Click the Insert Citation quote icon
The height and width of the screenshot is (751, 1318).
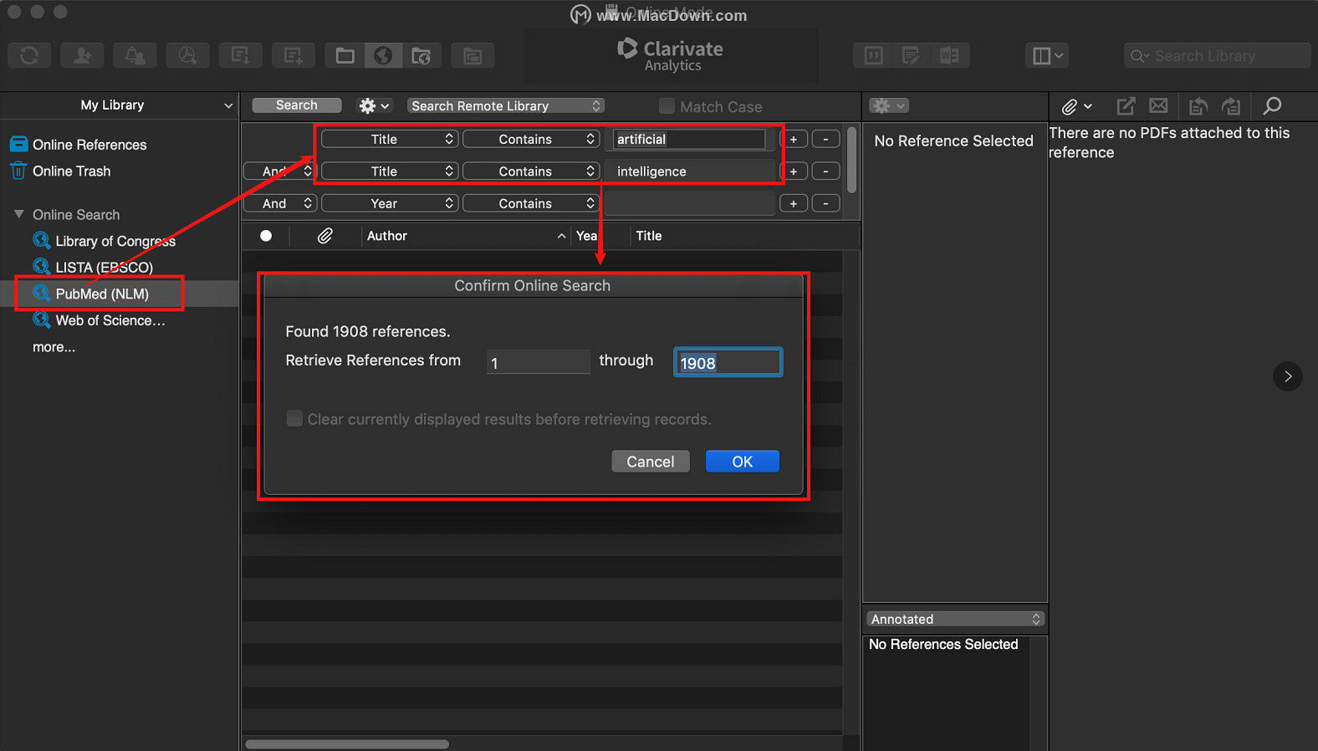point(873,55)
